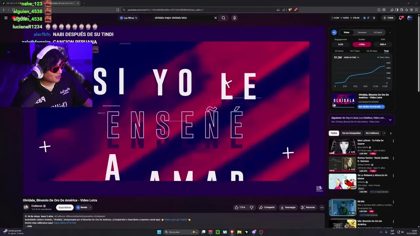420x236 pixels.
Task: Show more filter chips with the arrow
Action: click(390, 133)
